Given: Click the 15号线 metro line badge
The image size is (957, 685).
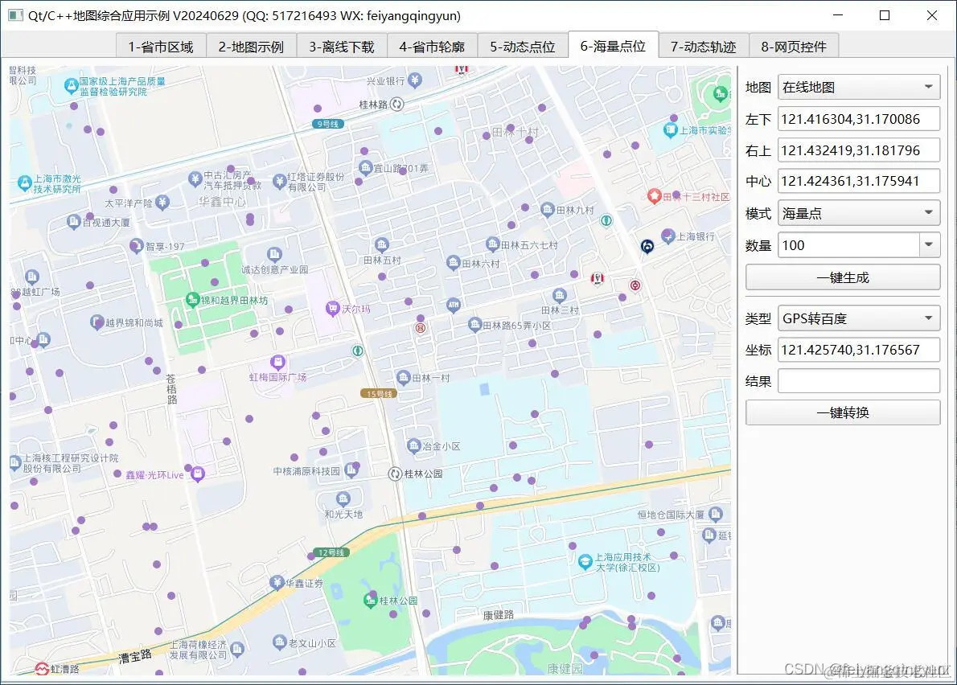Looking at the screenshot, I should pos(380,394).
